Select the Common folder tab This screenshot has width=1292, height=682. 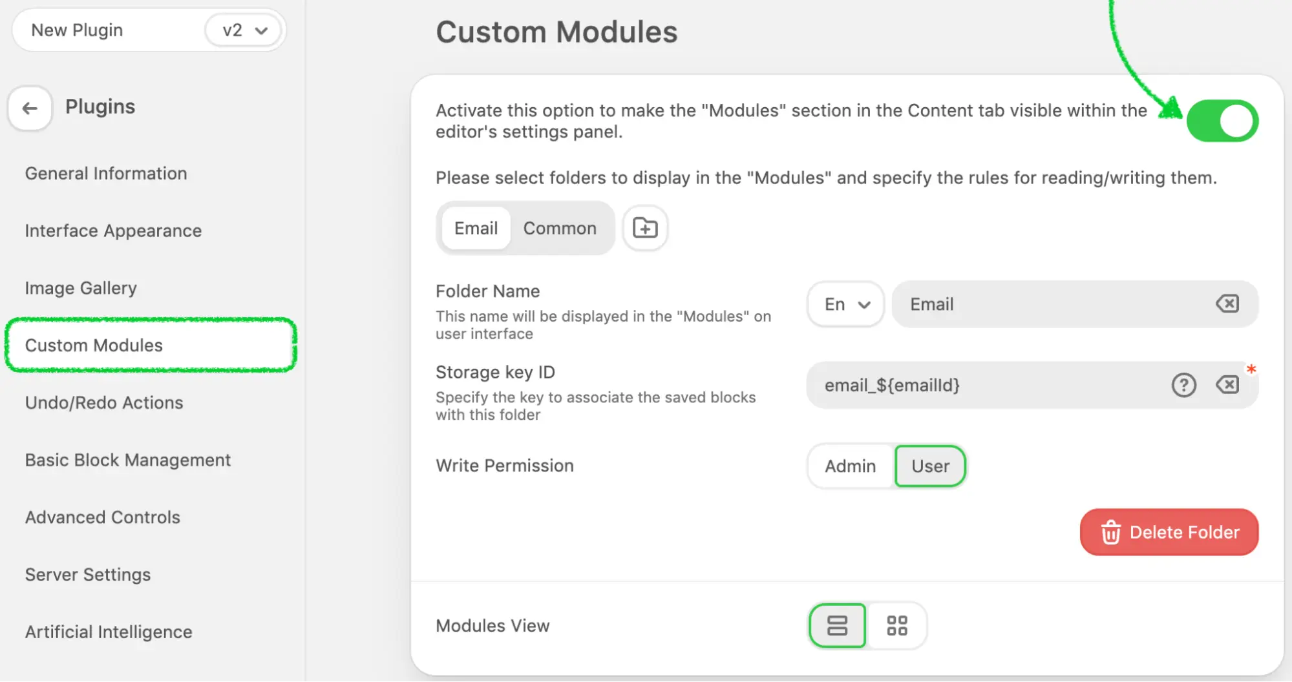click(x=560, y=228)
